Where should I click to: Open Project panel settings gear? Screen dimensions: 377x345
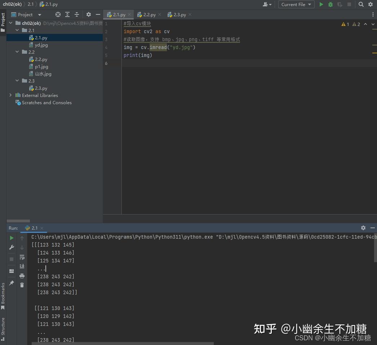(x=89, y=14)
